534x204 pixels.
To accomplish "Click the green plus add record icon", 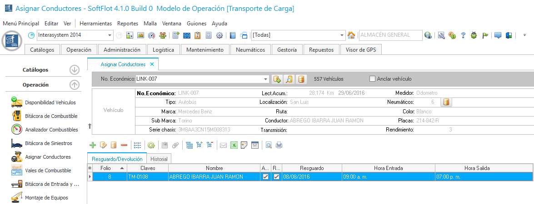I will (x=93, y=145).
